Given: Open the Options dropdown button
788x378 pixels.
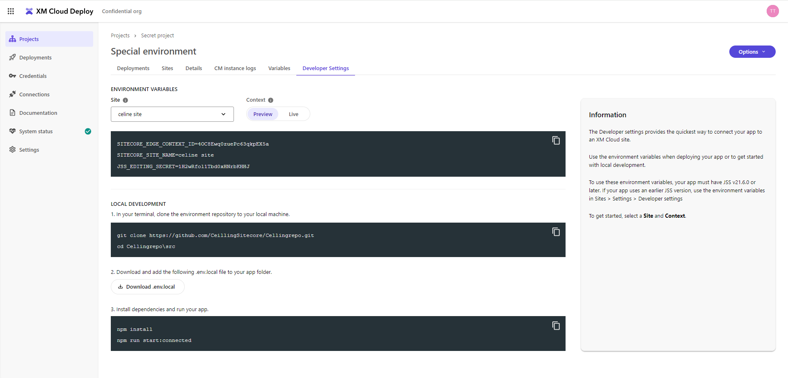Looking at the screenshot, I should pyautogui.click(x=752, y=52).
